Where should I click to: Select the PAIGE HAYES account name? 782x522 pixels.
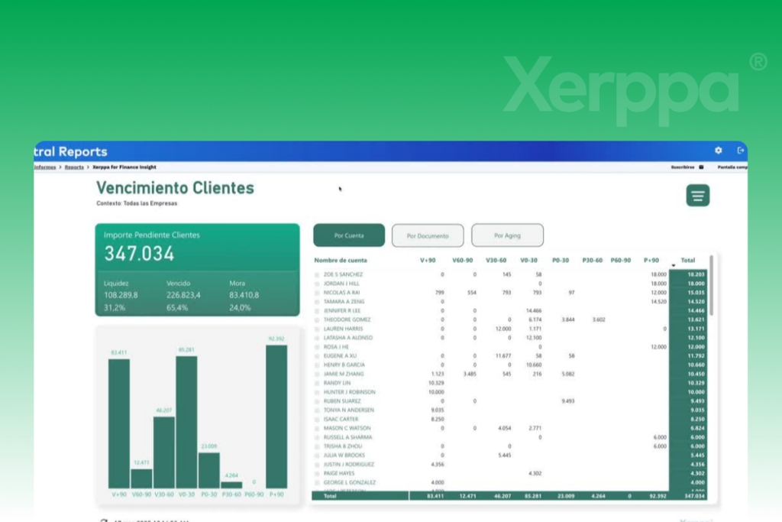tap(338, 474)
